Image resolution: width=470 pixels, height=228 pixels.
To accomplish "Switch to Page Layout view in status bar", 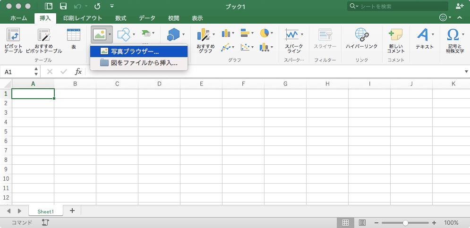I will click(362, 223).
